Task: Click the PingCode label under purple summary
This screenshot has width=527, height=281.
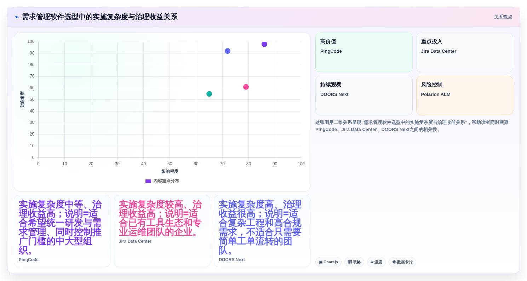Action: pyautogui.click(x=29, y=260)
